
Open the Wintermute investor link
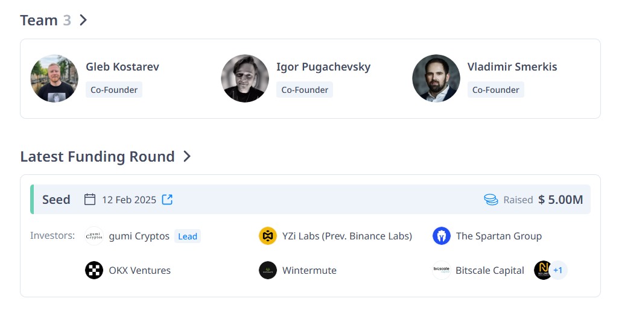point(309,271)
